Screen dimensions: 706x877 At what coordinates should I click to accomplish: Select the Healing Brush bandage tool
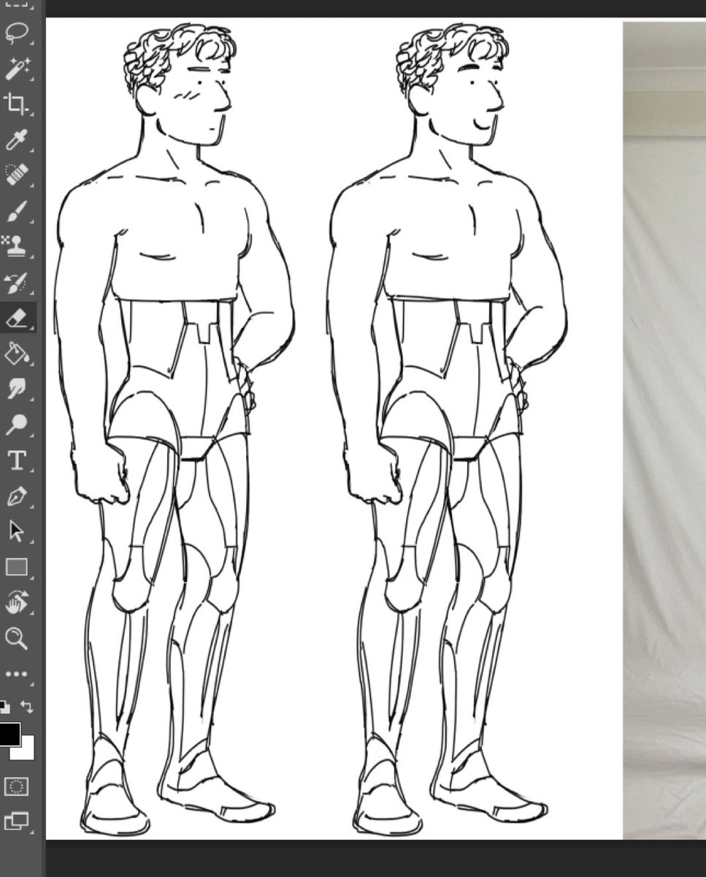pos(16,175)
